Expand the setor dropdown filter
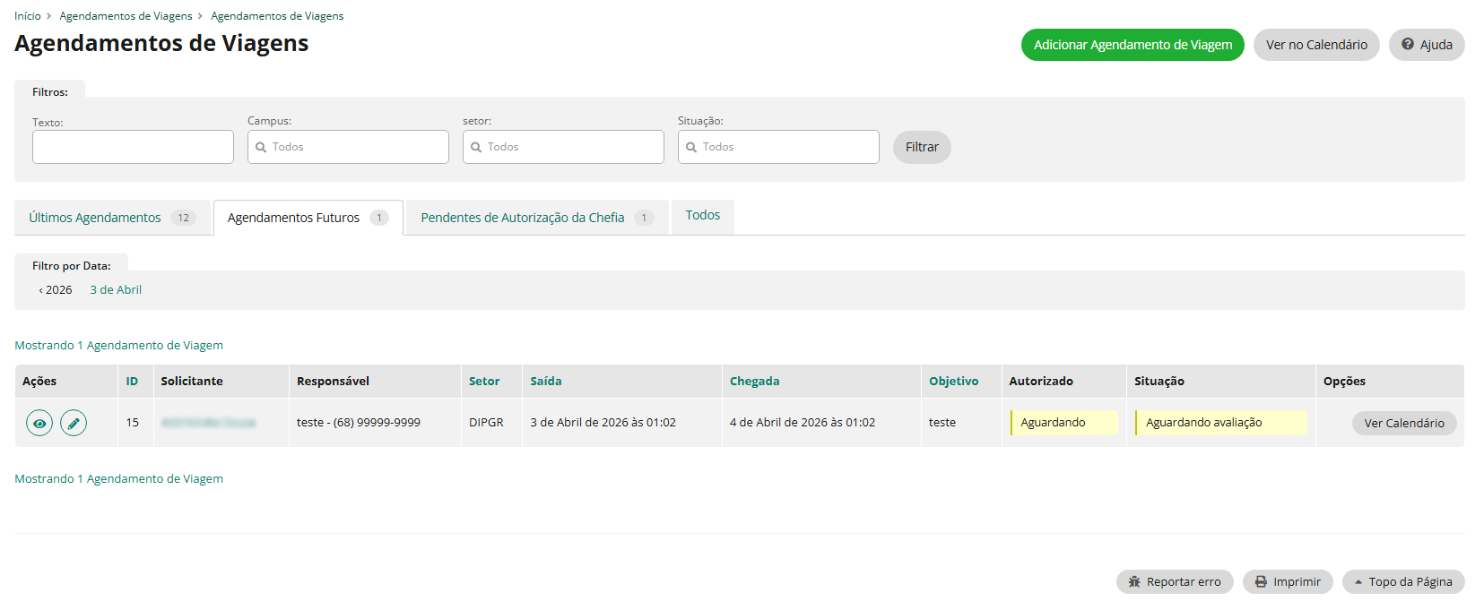 [563, 147]
